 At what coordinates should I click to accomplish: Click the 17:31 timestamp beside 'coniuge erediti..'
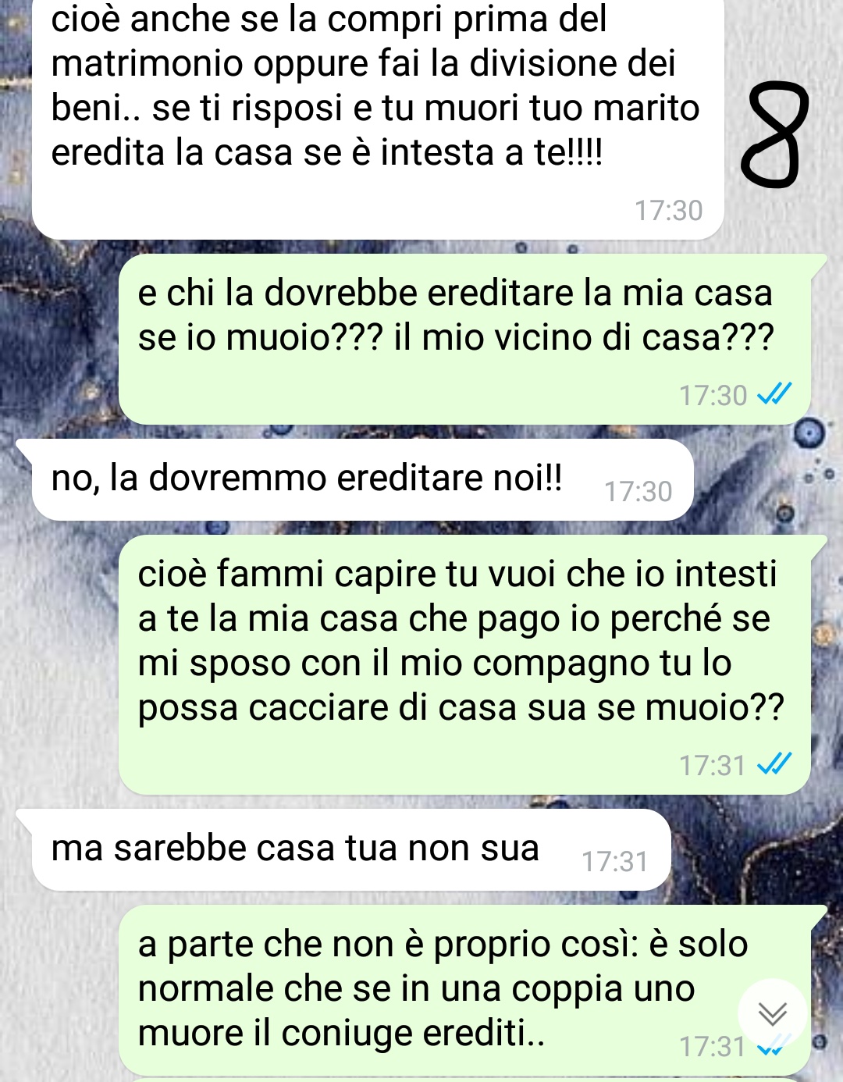[713, 1047]
